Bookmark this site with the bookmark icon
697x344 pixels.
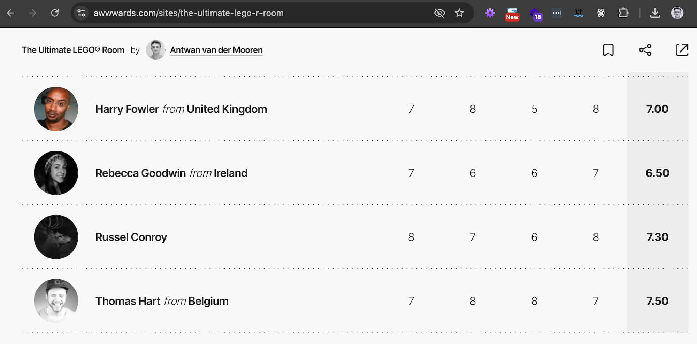(x=608, y=50)
